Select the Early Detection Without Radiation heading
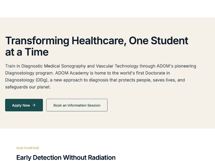This screenshot has height=161, width=215. tap(66, 158)
